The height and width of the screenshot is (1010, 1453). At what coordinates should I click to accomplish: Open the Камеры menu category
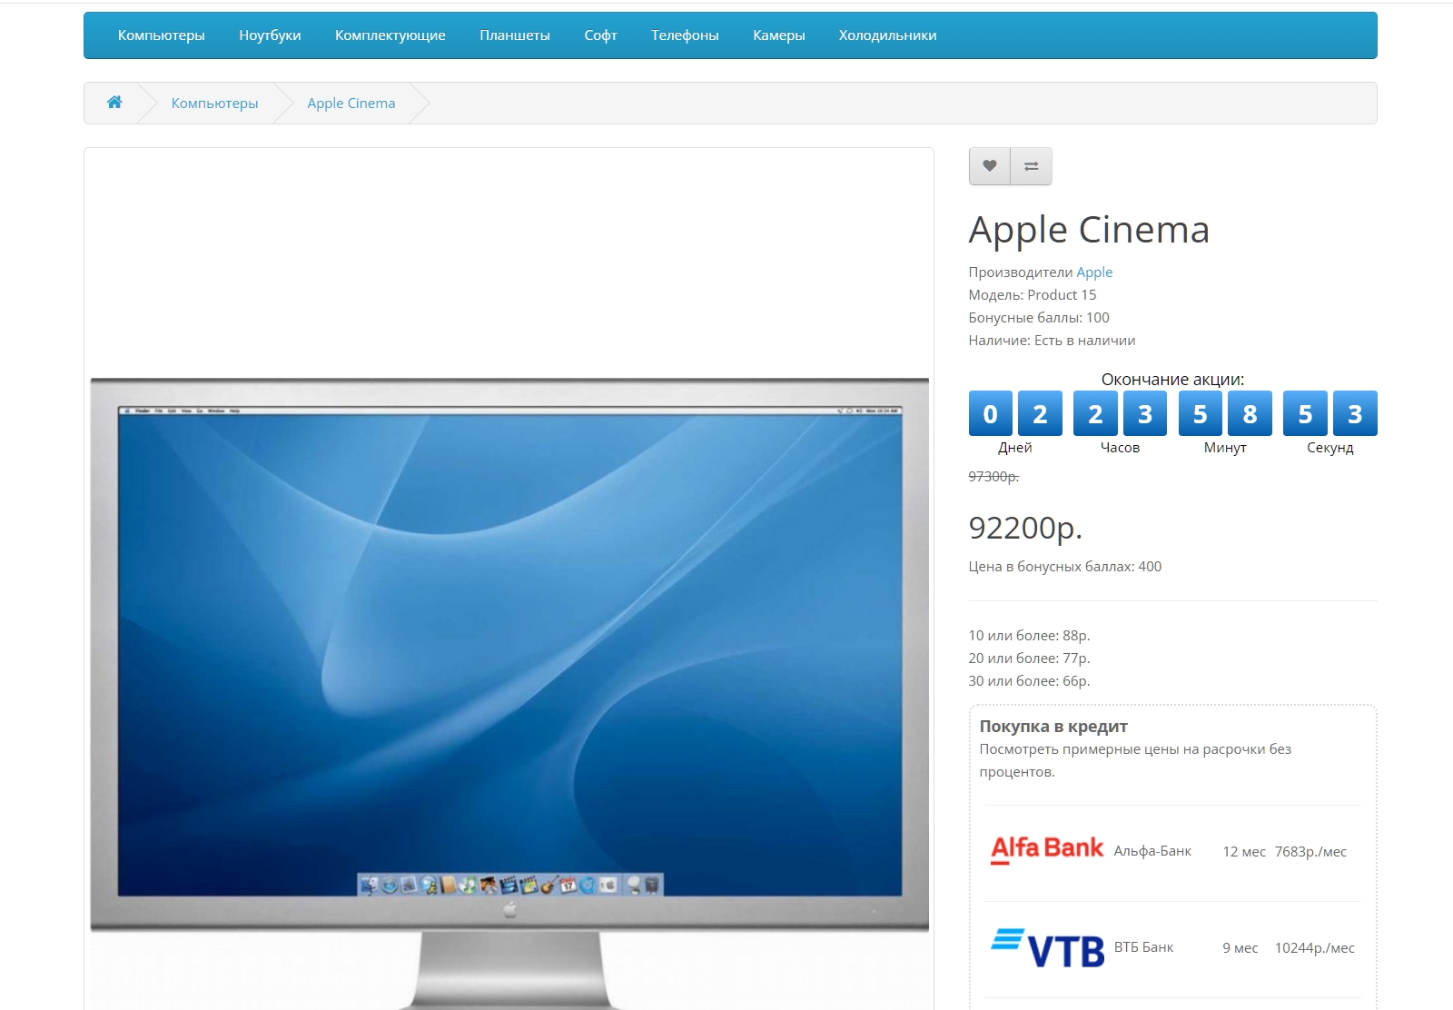779,35
